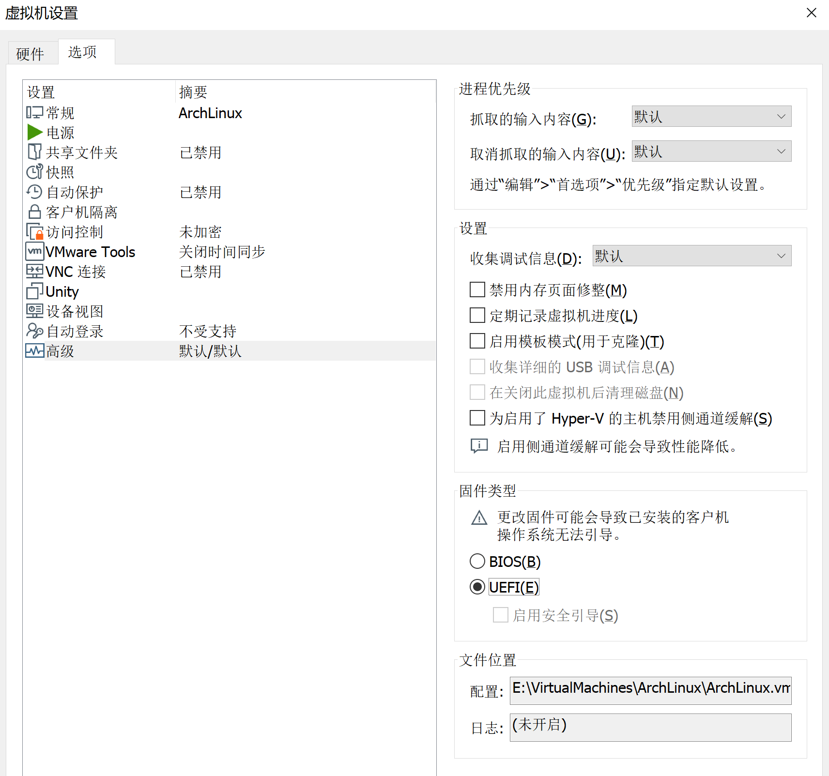Click the Autologin (自动登录) user icon

point(34,331)
